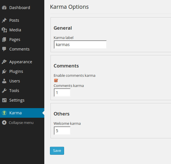Go to the Users menu

click(22, 81)
